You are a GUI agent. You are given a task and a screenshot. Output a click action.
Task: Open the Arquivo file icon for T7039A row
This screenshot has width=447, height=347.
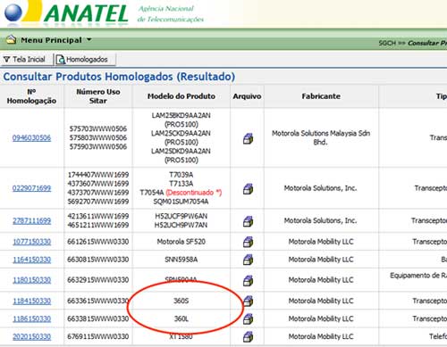248,188
